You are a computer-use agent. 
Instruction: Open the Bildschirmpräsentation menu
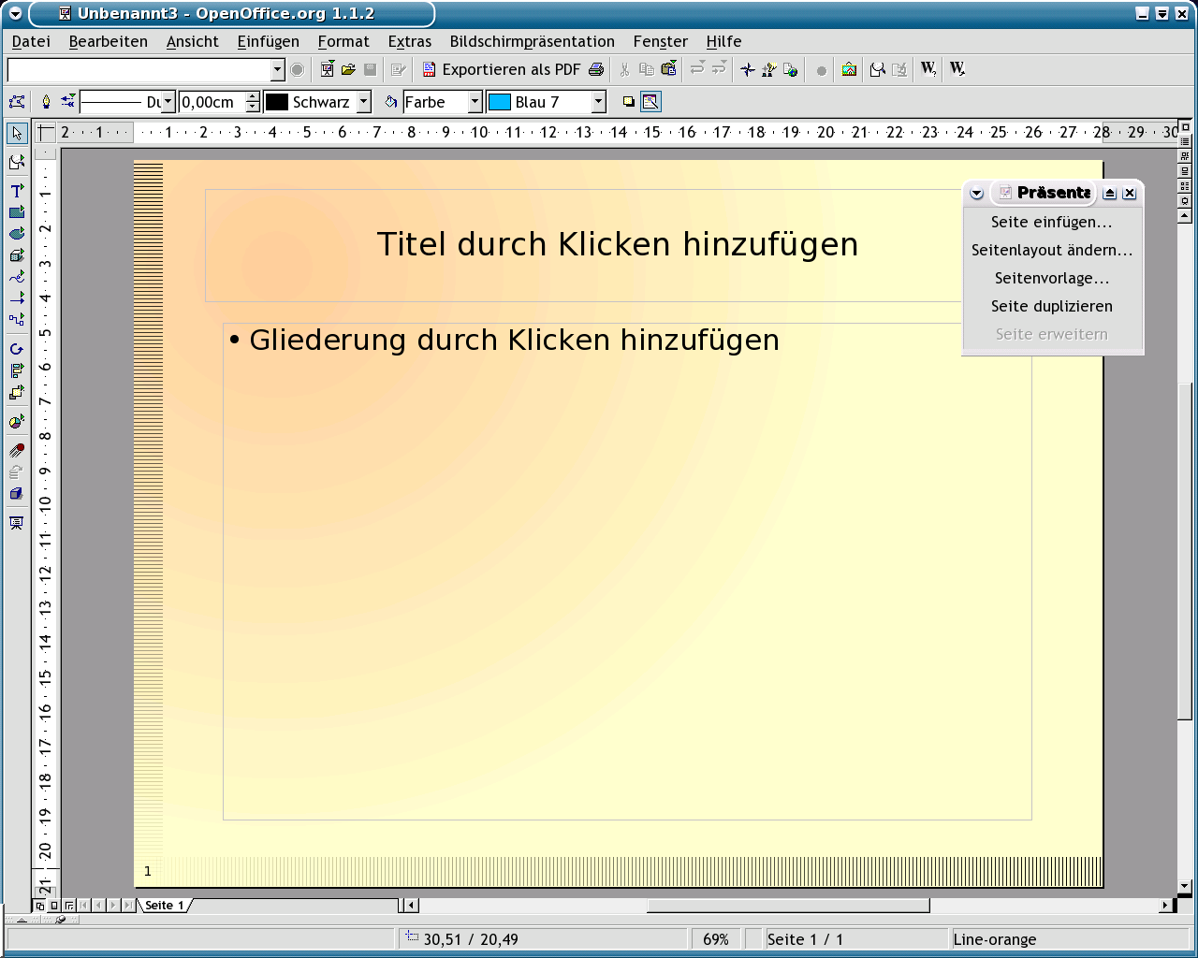(532, 41)
